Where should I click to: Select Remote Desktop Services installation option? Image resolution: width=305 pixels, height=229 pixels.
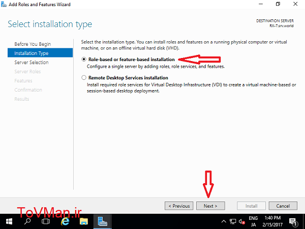pos(84,78)
